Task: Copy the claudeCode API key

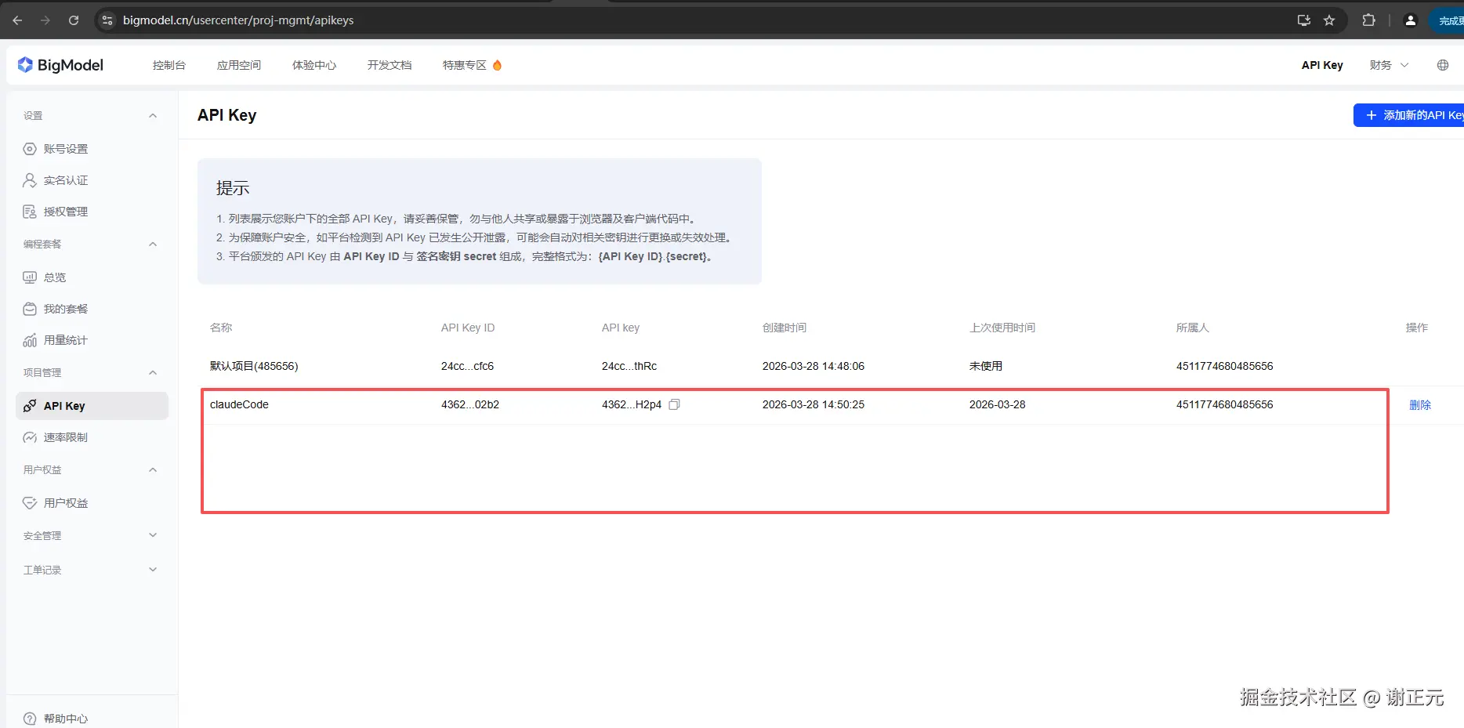Action: coord(674,404)
